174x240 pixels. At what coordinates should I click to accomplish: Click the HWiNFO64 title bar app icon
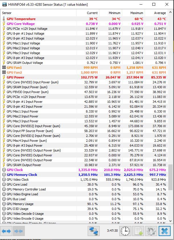[5, 4]
